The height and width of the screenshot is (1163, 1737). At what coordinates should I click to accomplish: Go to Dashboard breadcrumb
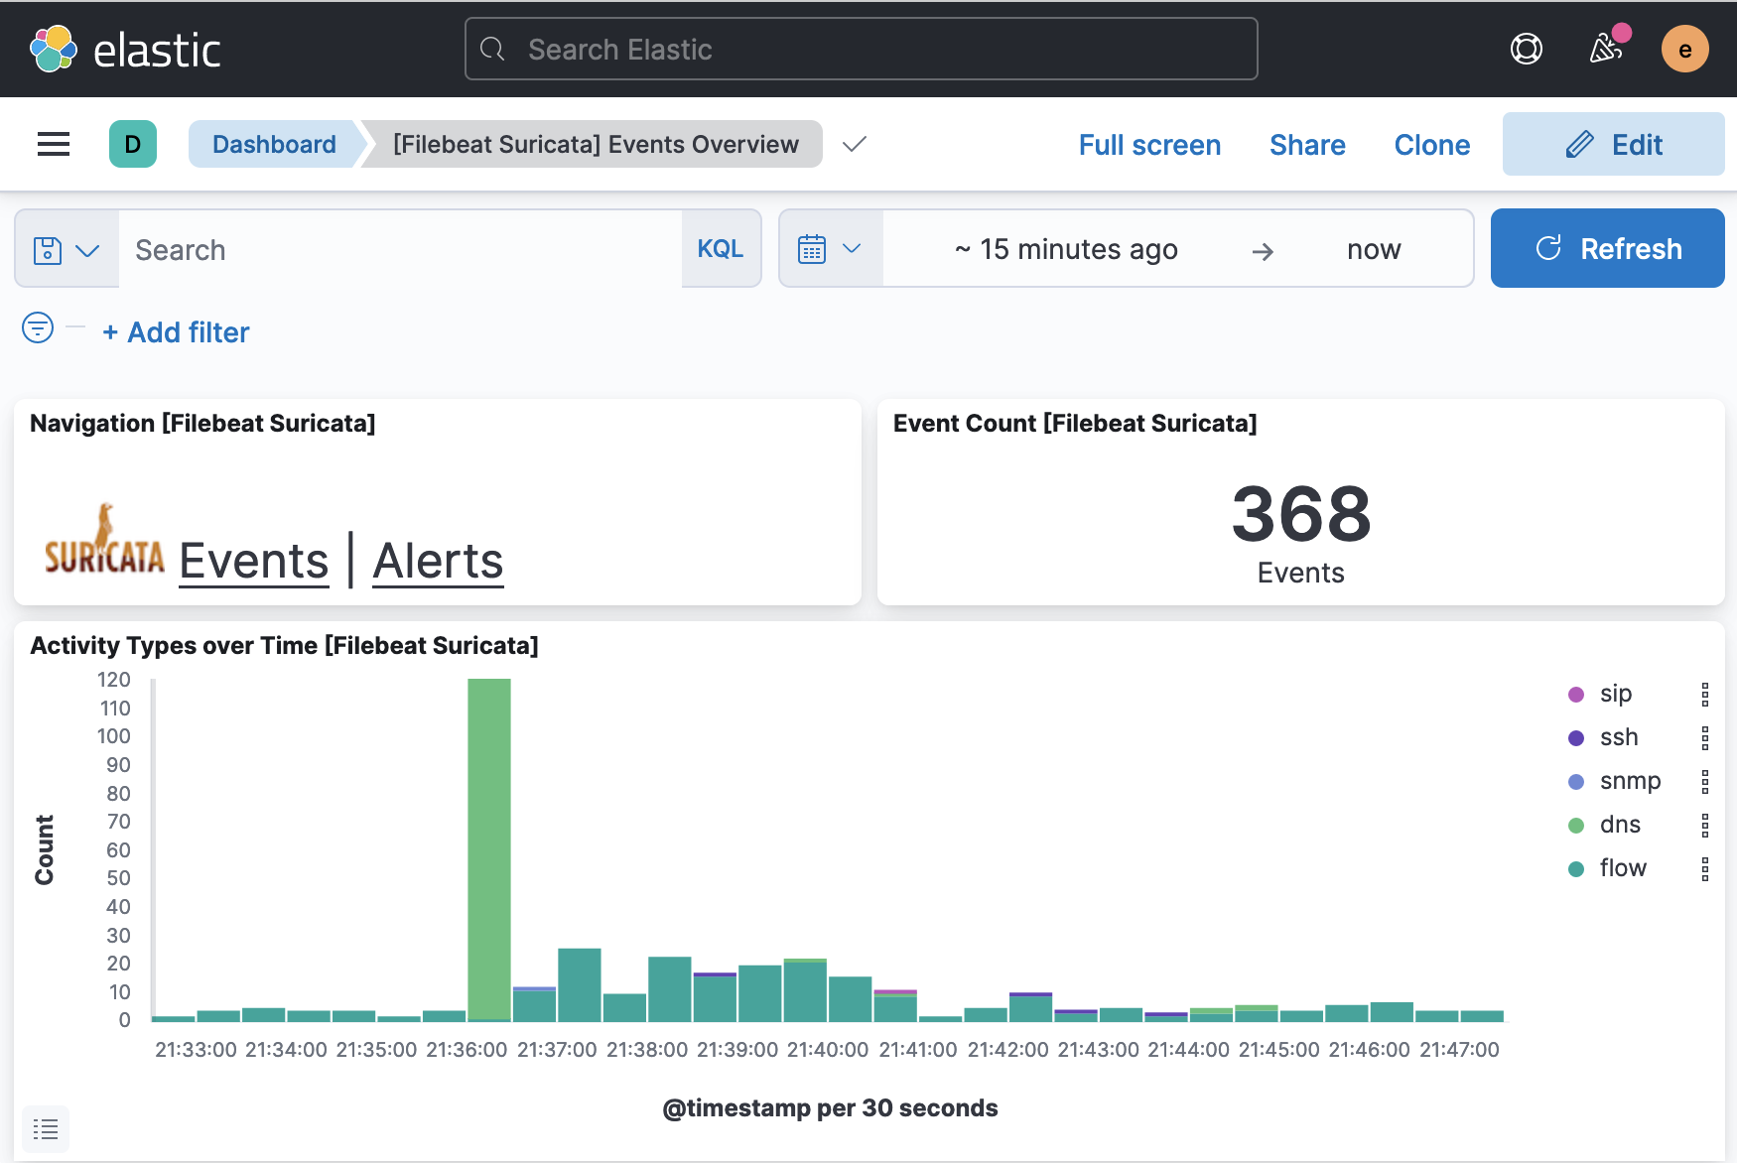(274, 145)
